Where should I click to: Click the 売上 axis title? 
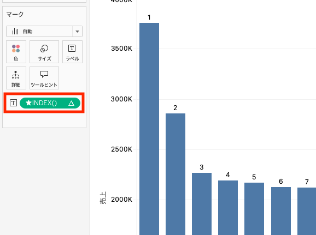[x=103, y=198]
